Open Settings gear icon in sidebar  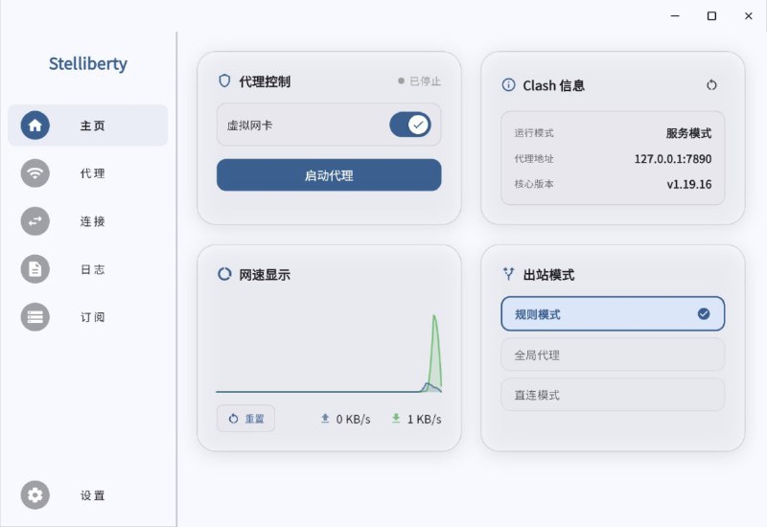(35, 495)
